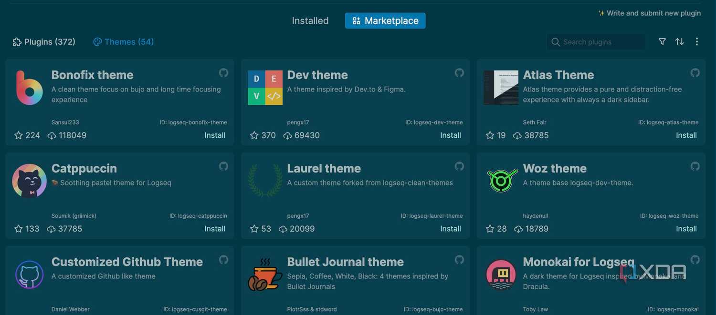
Task: Install the Woz theme
Action: 686,229
